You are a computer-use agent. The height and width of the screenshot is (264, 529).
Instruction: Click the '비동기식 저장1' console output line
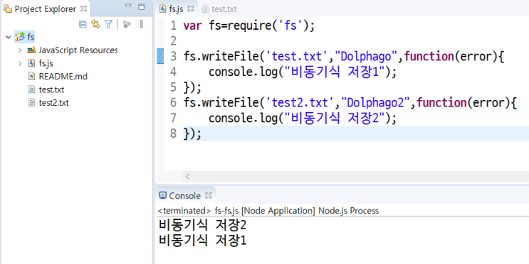[x=203, y=240]
